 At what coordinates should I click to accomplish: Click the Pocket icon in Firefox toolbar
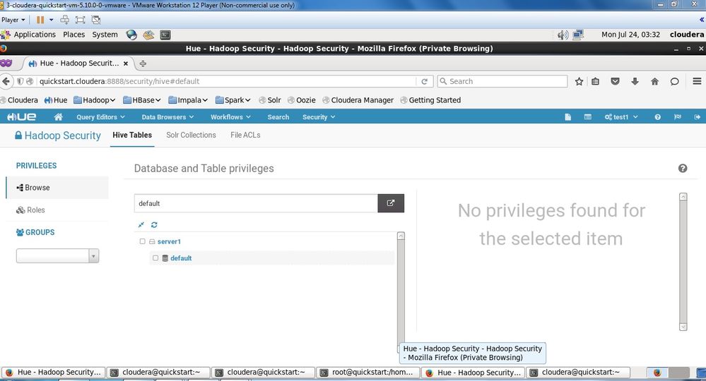click(x=615, y=81)
